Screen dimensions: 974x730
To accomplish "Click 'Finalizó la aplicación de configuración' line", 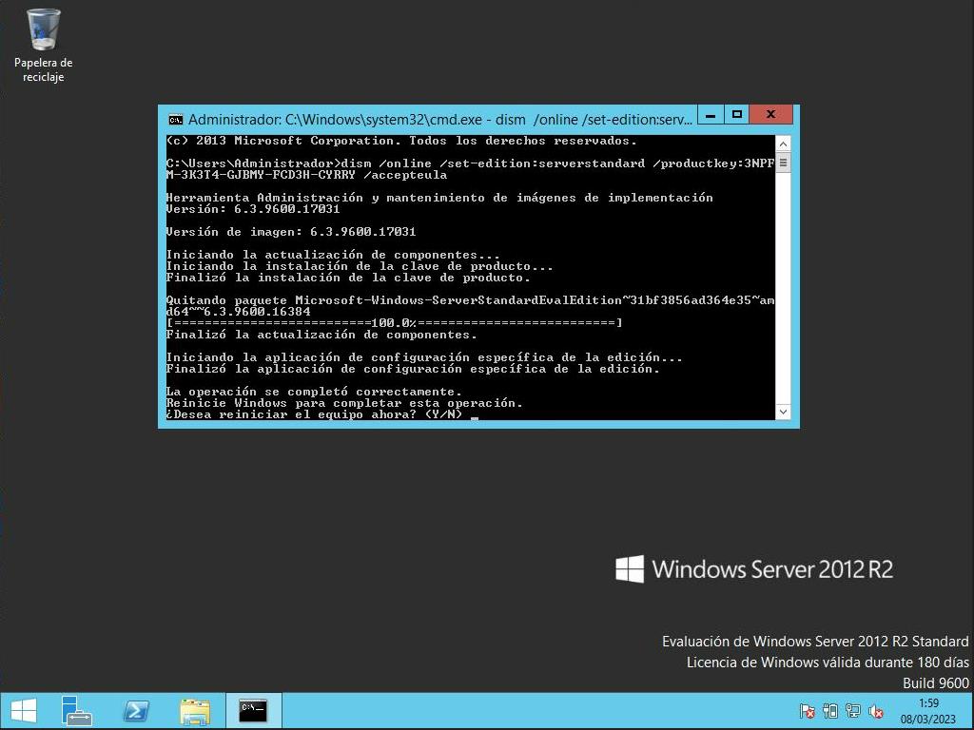I will pos(413,369).
